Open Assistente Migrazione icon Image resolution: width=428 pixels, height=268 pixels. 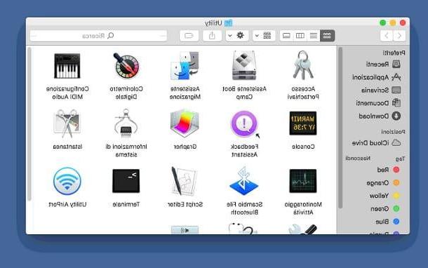[x=185, y=65]
